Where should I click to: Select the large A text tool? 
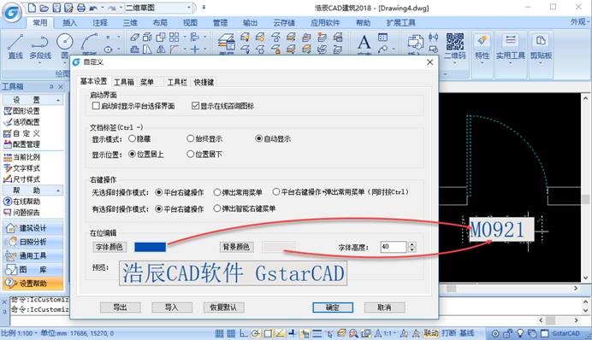(364, 42)
